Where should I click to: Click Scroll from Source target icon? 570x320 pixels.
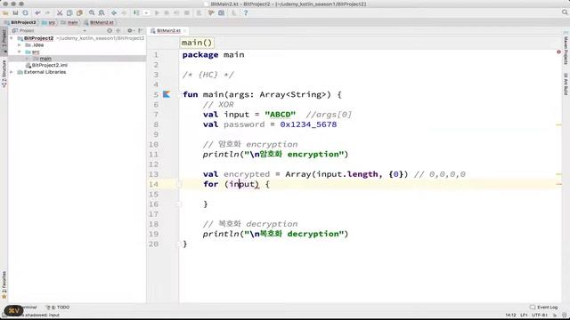[x=110, y=31]
